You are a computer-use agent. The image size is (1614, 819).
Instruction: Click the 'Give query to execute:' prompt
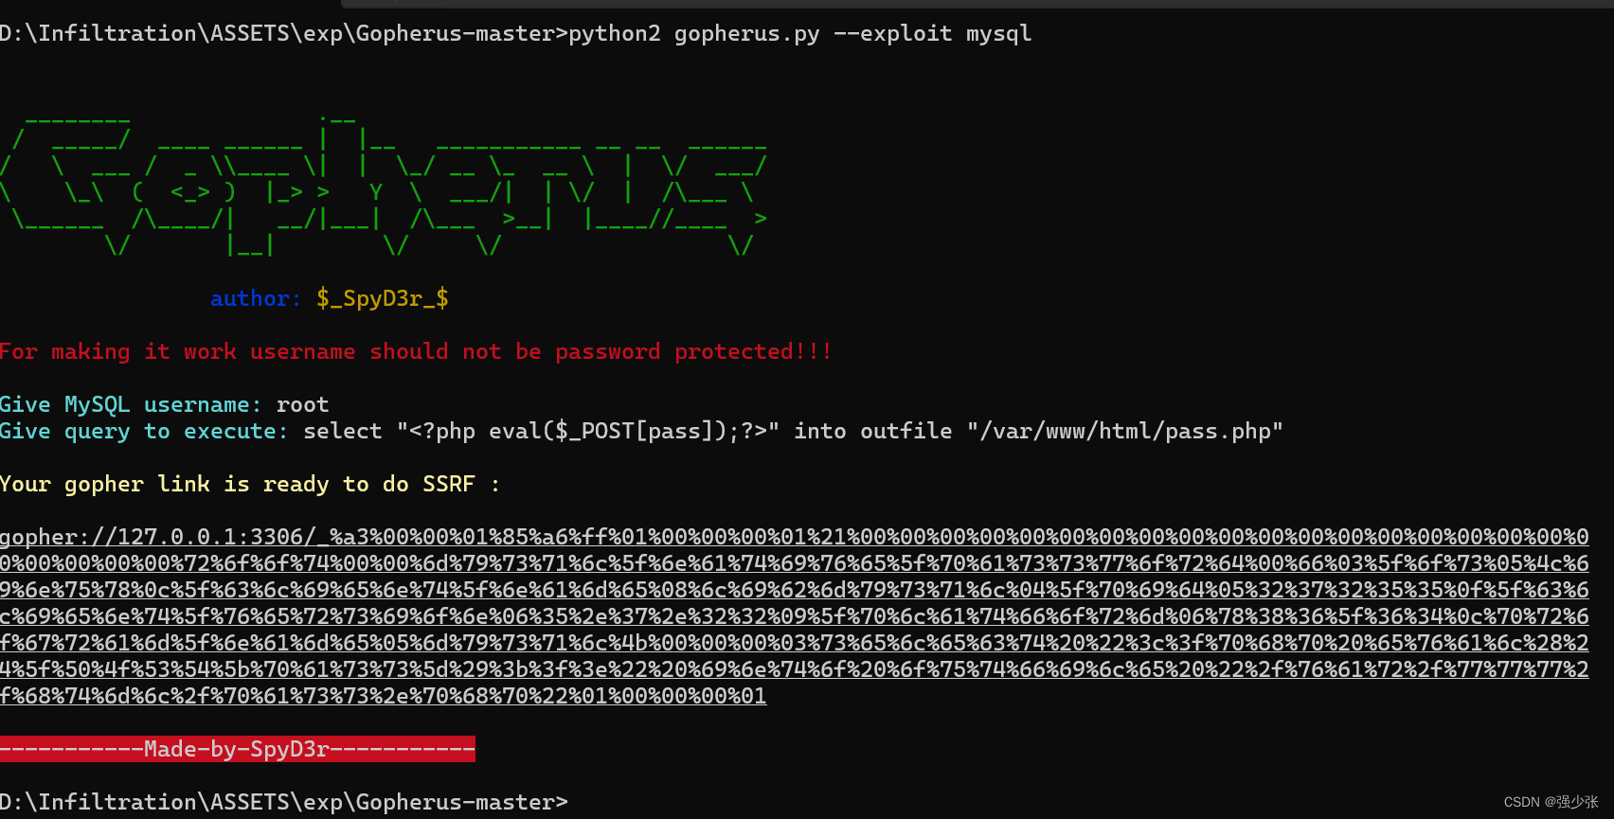(x=144, y=432)
